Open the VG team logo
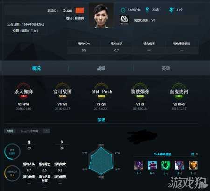 click(x=125, y=20)
